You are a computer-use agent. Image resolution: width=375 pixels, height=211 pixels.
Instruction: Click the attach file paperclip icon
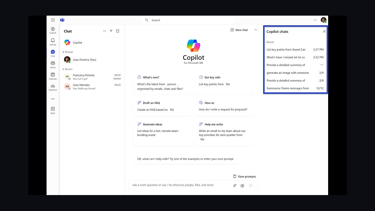[235, 186]
